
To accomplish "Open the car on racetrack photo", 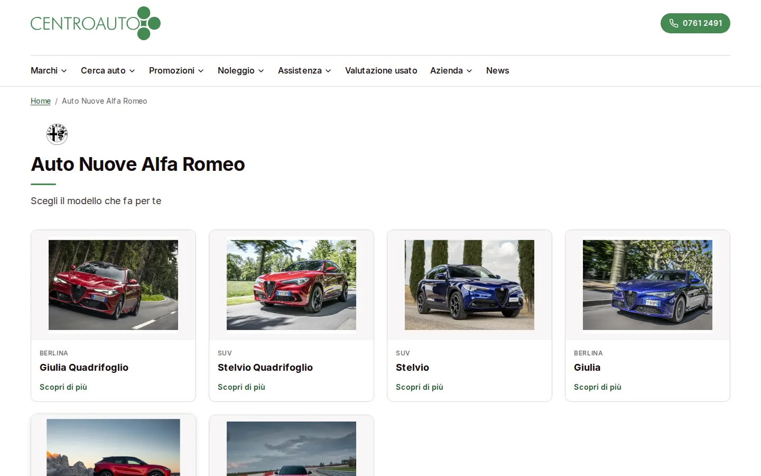I will [x=291, y=448].
